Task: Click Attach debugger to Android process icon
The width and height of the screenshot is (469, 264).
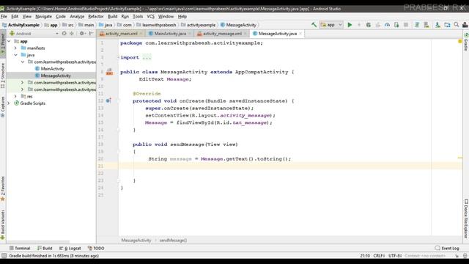Action: pyautogui.click(x=396, y=25)
